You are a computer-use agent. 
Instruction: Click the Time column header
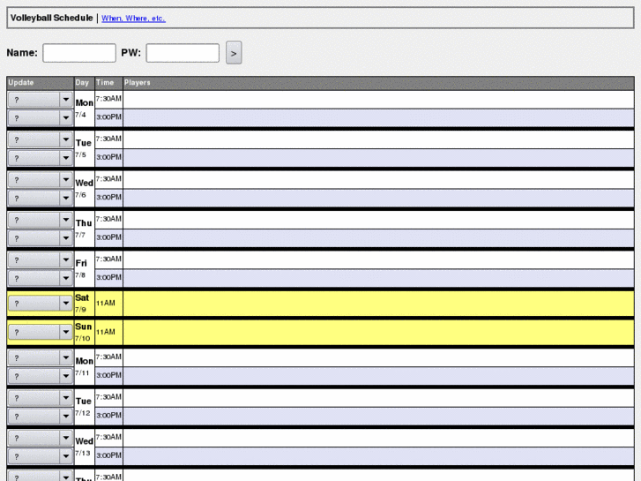tap(108, 83)
